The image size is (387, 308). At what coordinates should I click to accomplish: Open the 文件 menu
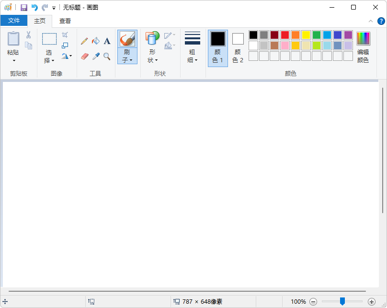(14, 21)
